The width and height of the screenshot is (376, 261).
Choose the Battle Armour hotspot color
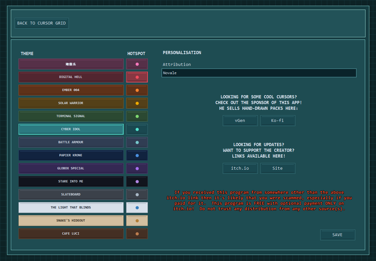click(137, 142)
